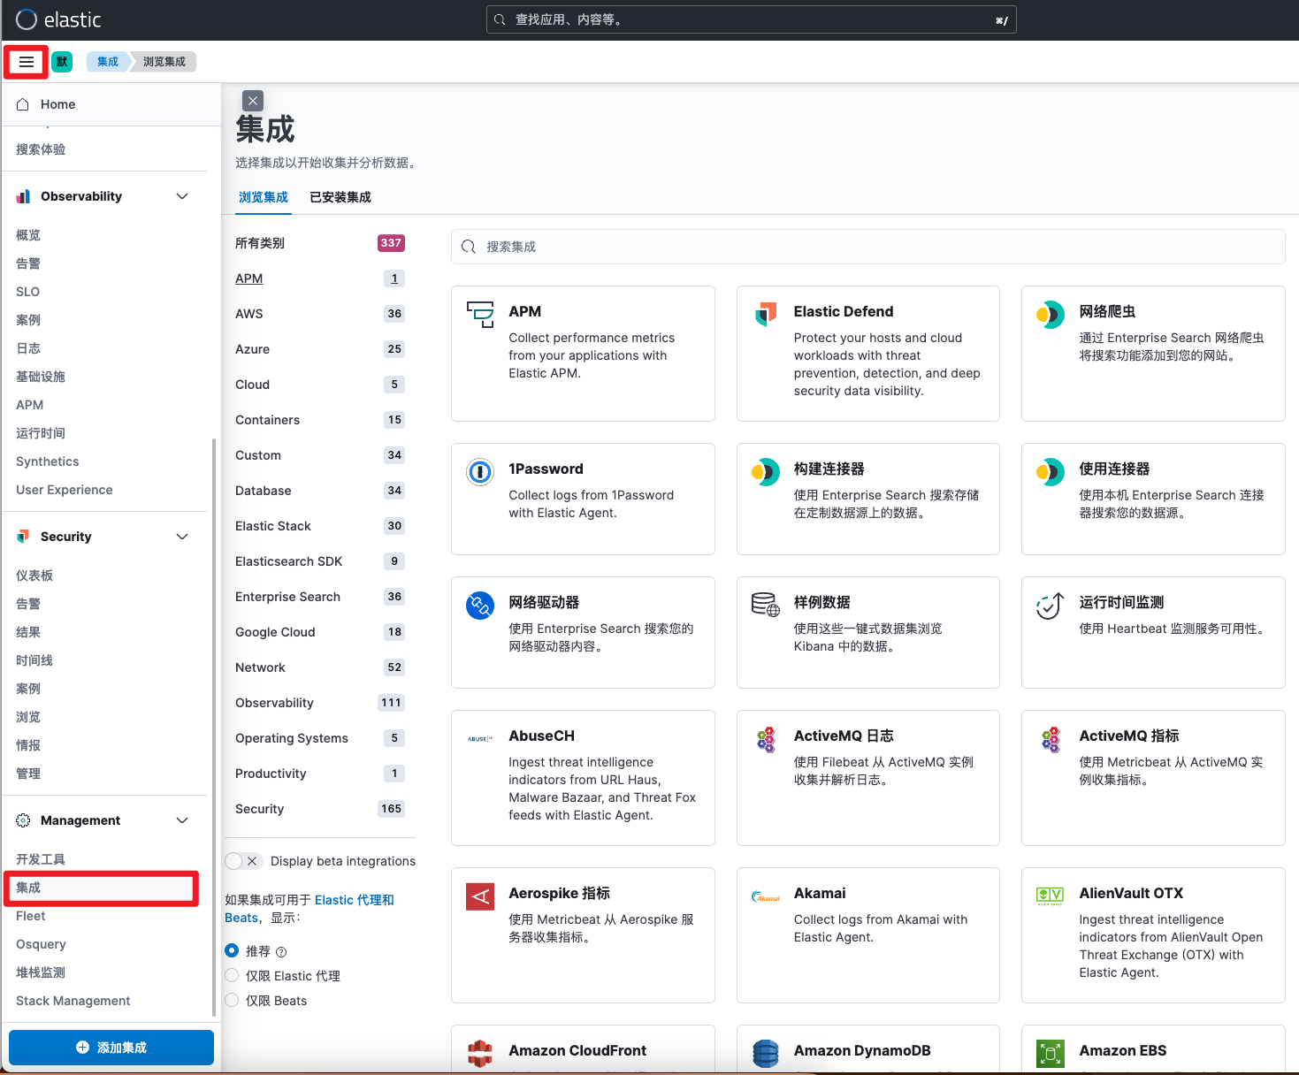
Task: Filter by the Database category
Action: (x=319, y=491)
